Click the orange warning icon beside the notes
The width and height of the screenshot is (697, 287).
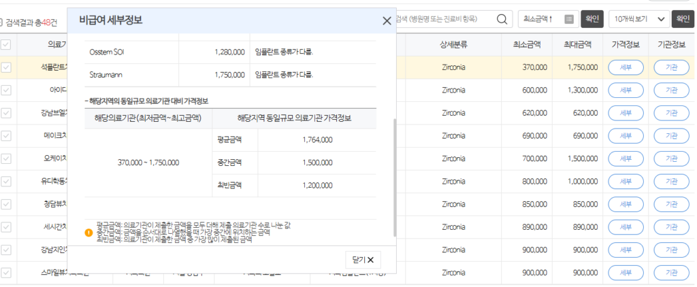coord(88,233)
